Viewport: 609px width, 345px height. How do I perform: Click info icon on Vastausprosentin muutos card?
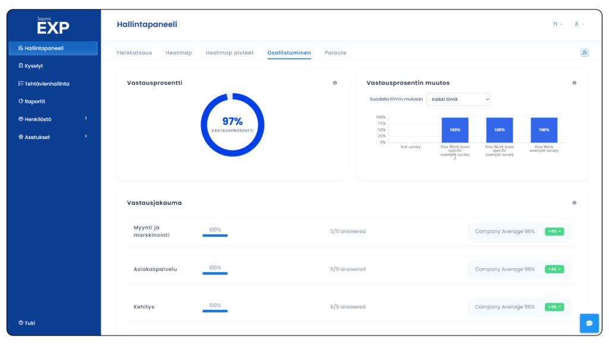[x=574, y=83]
